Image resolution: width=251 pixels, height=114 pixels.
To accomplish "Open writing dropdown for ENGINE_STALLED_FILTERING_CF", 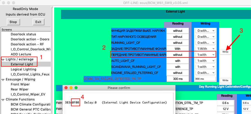I will 205,73.
